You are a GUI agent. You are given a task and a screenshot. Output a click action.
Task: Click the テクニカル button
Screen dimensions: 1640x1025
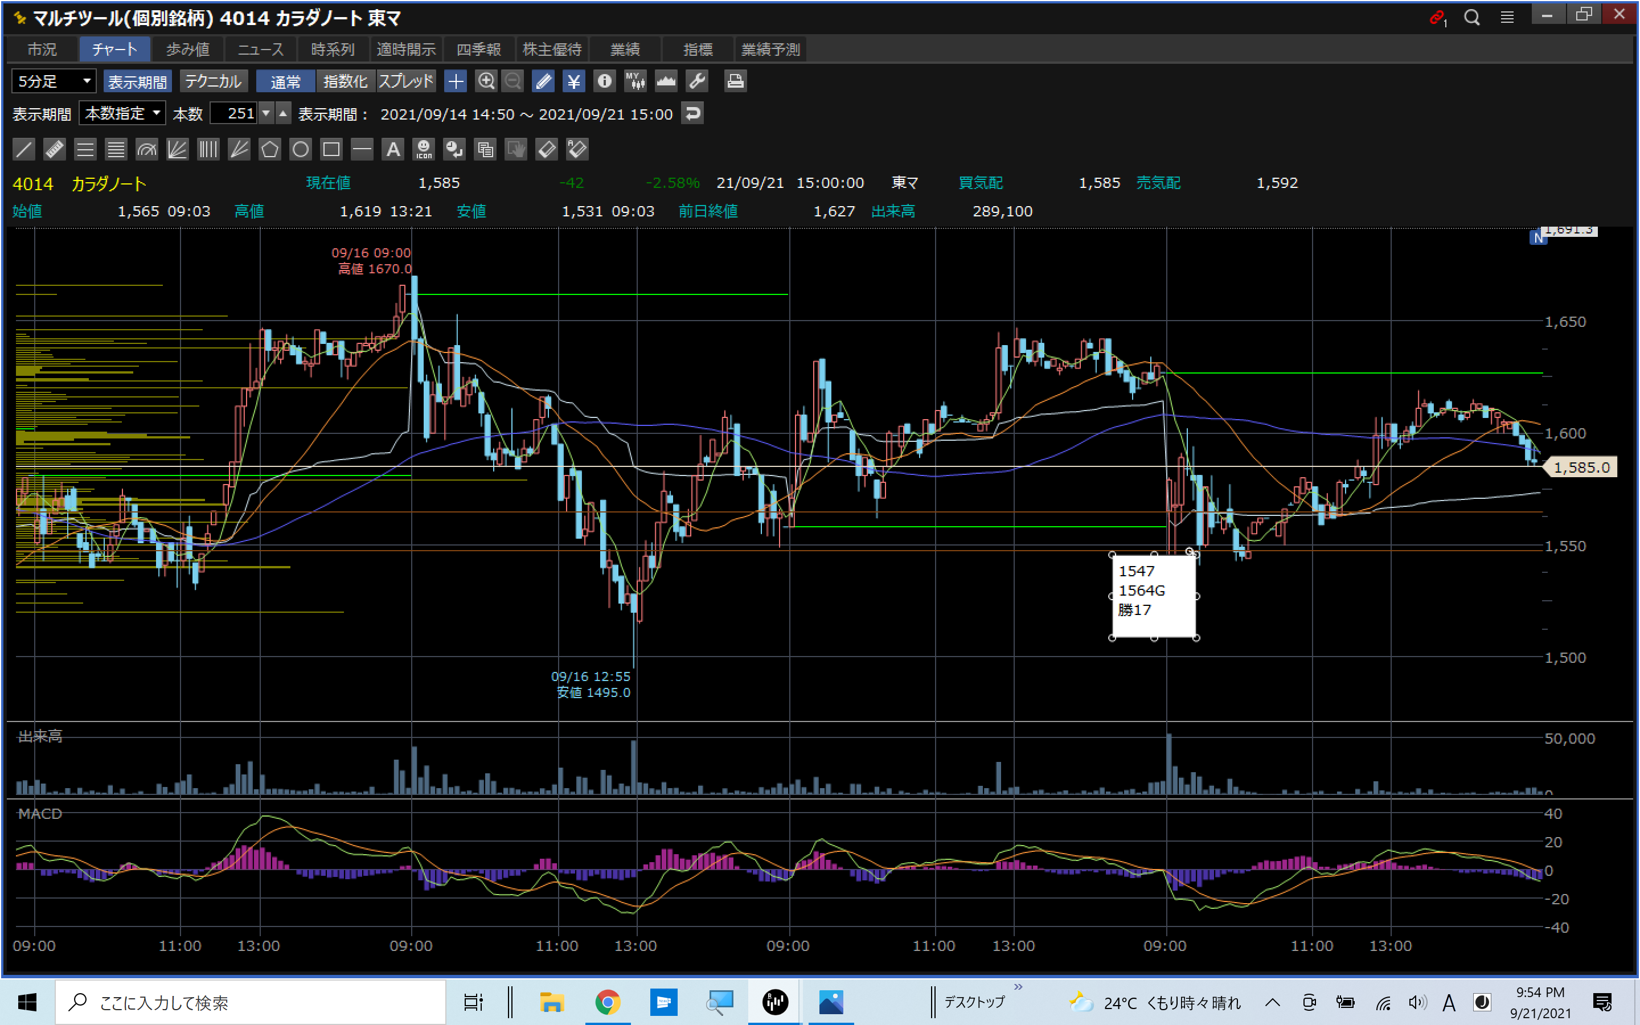pos(213,81)
